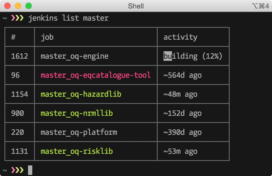Click the red close window button
Viewport: 272px width, 176px height.
click(x=7, y=6)
